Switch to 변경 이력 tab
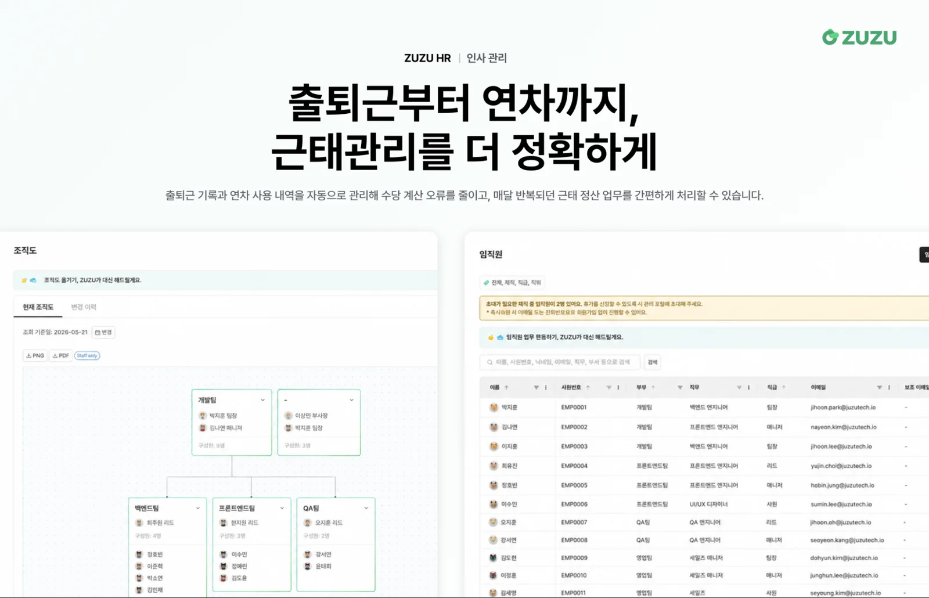Screen dimensions: 929x598 point(84,307)
